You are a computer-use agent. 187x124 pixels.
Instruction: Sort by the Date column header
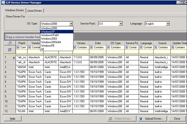[98, 43]
